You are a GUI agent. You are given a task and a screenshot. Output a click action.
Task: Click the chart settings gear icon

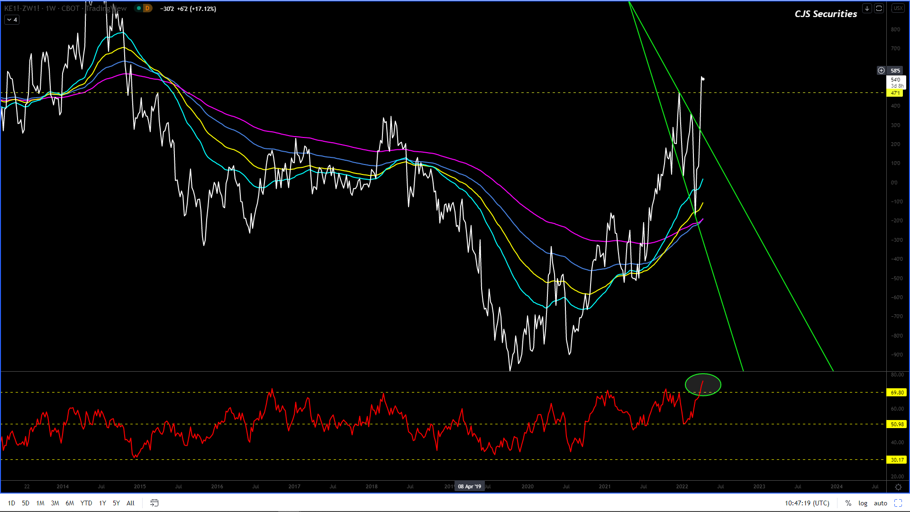pos(898,487)
